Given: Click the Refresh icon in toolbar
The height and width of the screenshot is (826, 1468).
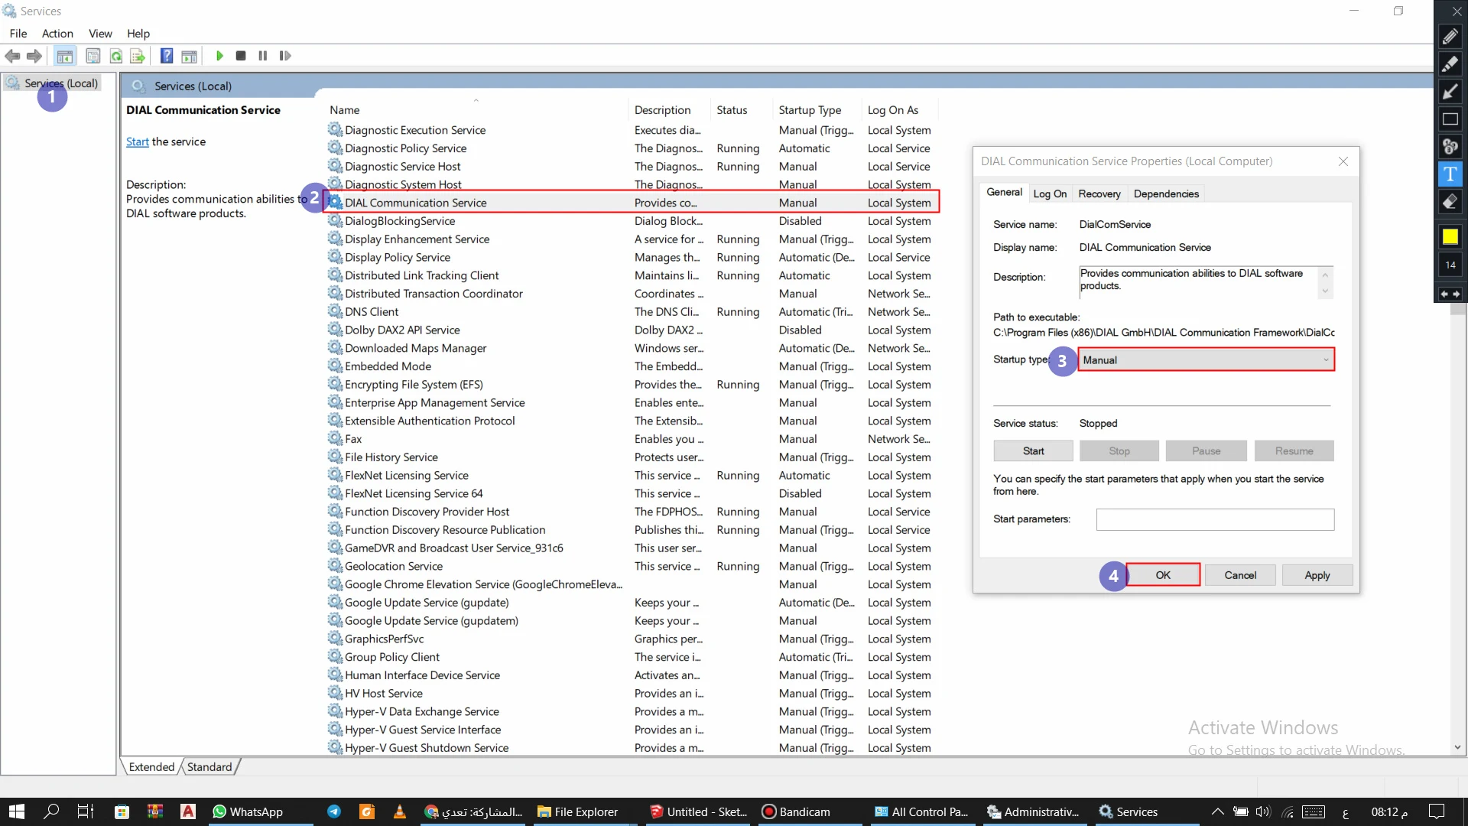Looking at the screenshot, I should (x=115, y=56).
